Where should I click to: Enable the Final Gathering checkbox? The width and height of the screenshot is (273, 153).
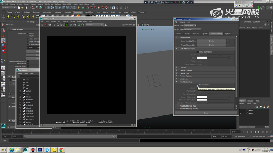tap(197, 85)
